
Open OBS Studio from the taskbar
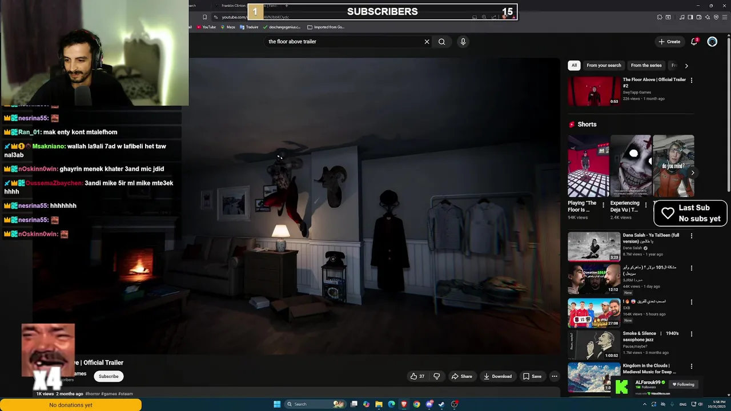coord(455,404)
